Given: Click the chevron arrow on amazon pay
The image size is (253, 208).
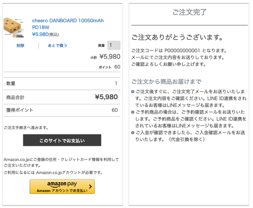Looking at the screenshot, I should 90,186.
